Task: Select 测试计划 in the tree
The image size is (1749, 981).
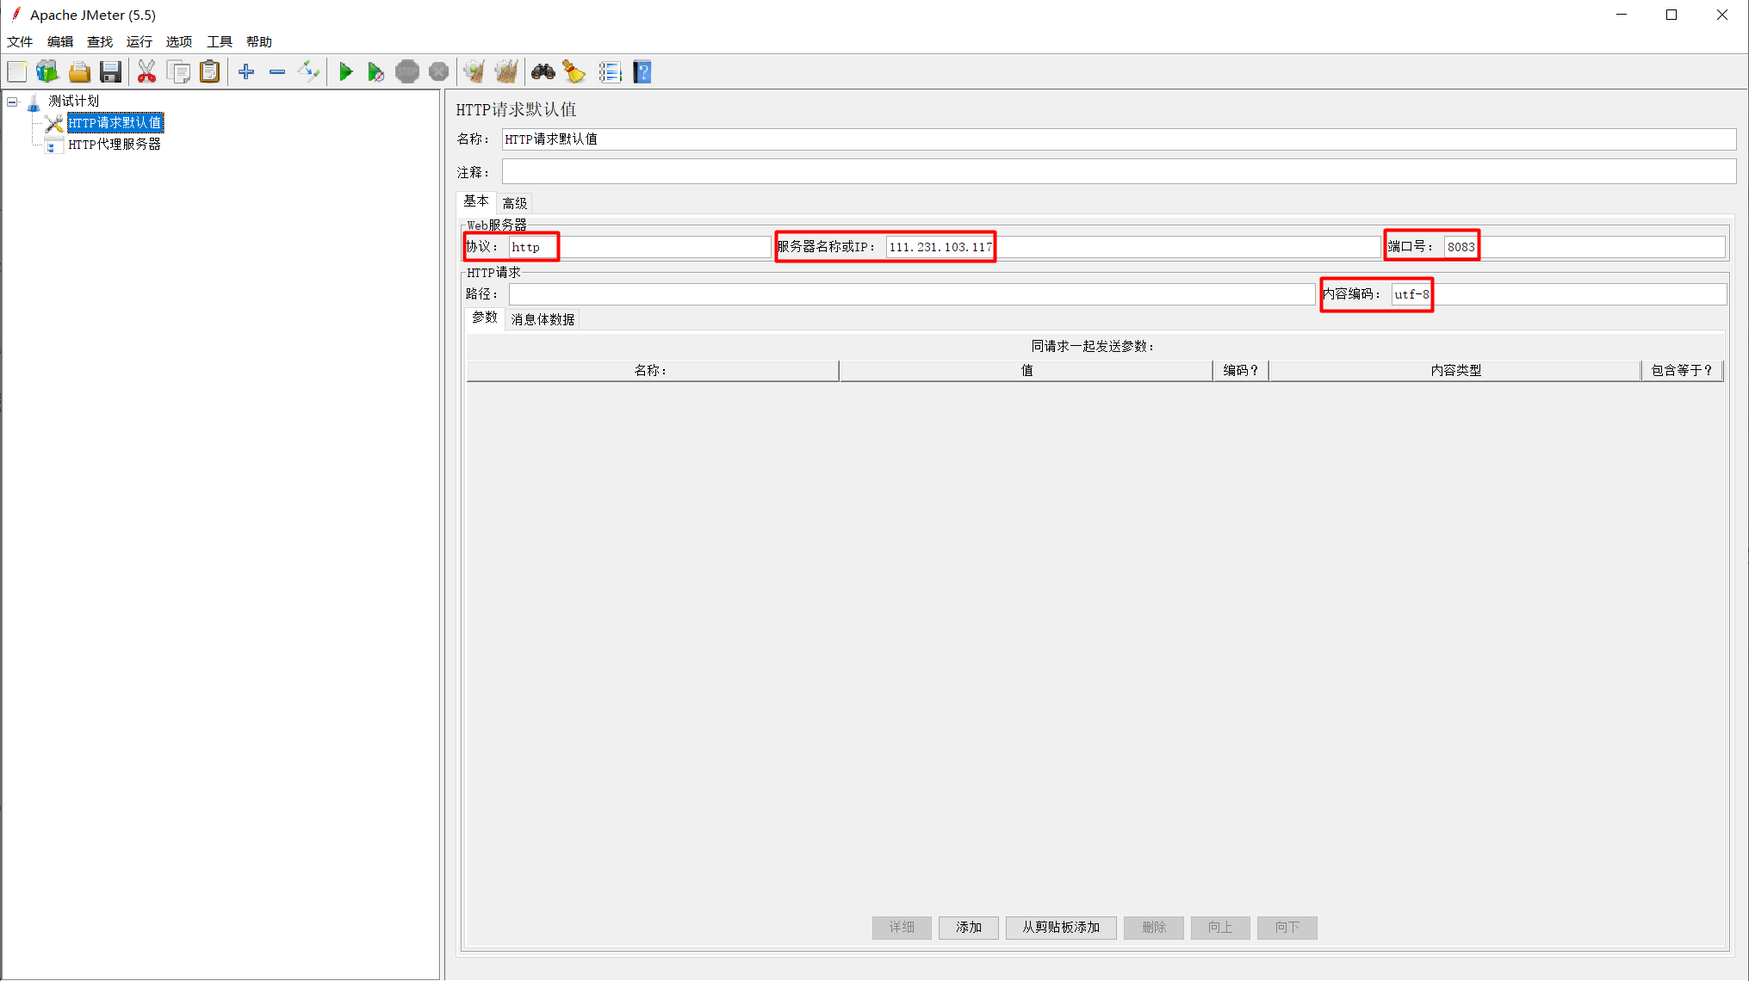Action: point(73,102)
